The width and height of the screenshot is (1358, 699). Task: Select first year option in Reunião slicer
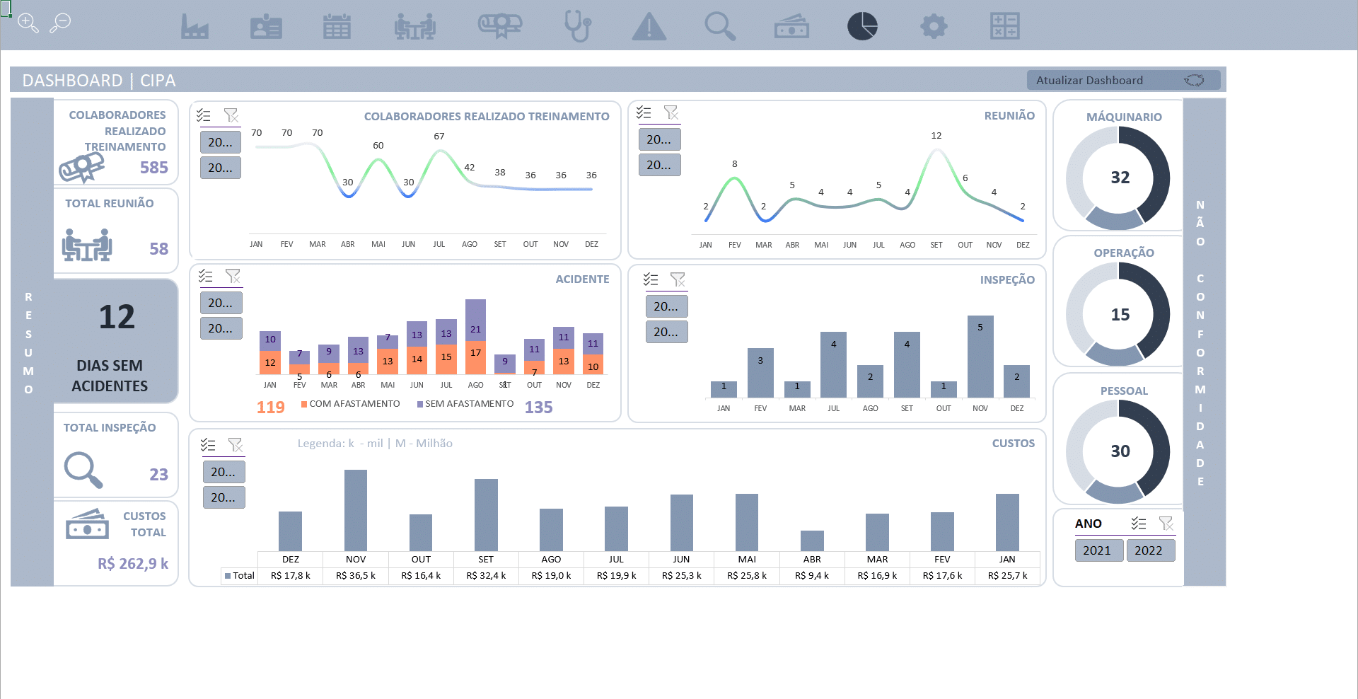(659, 139)
